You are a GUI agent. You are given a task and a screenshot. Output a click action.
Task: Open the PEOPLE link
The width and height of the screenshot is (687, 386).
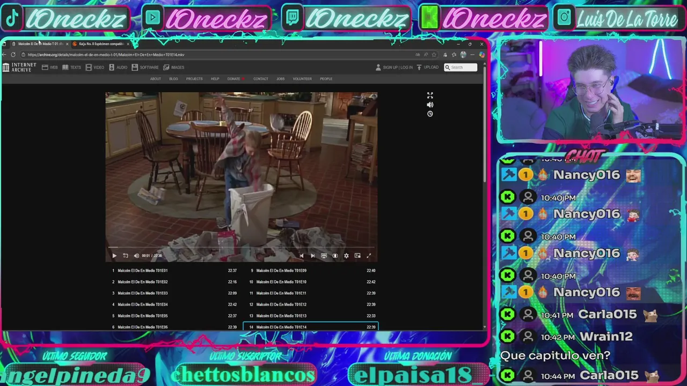click(x=326, y=79)
